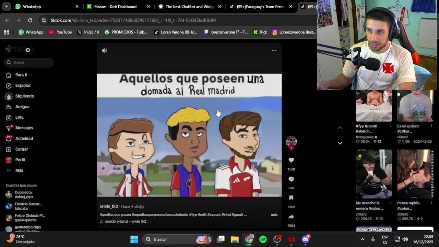Open options for Es un golazo video

point(431,126)
